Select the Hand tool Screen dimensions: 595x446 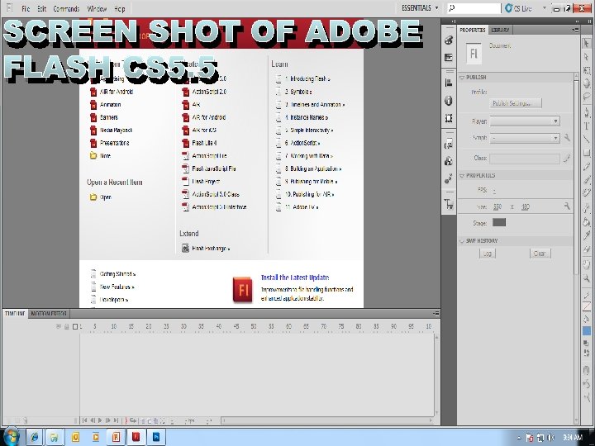click(x=587, y=264)
